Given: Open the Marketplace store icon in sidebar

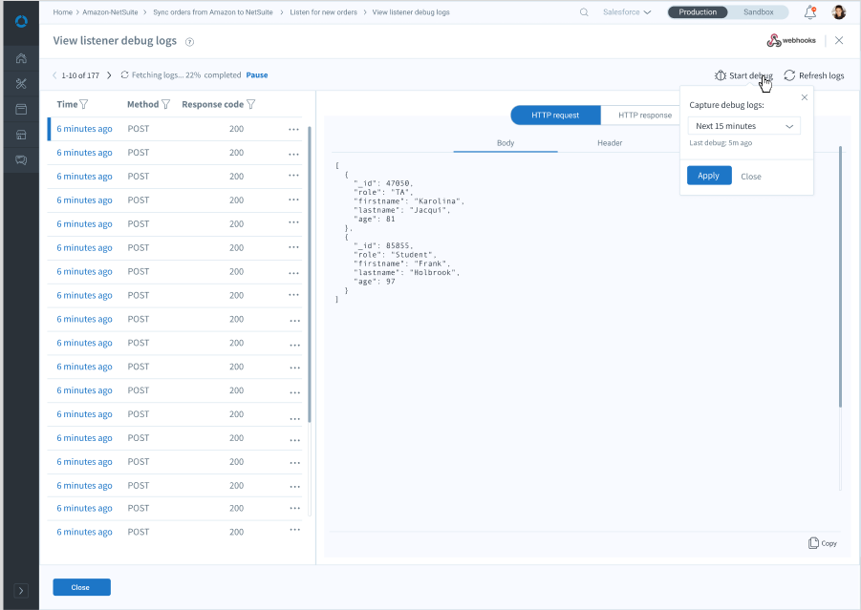Looking at the screenshot, I should pyautogui.click(x=21, y=135).
